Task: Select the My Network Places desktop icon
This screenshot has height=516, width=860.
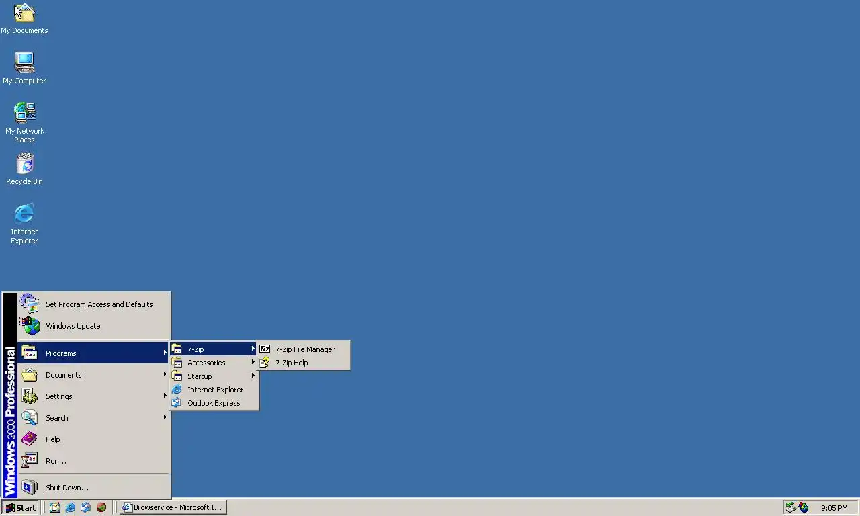Action: point(24,123)
